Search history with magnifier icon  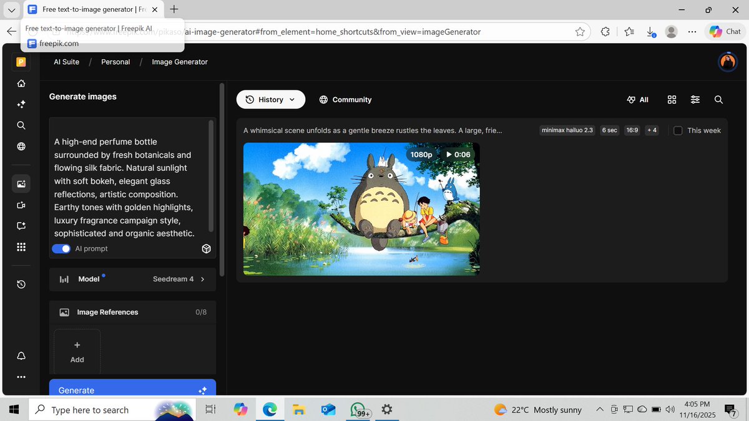click(x=718, y=100)
